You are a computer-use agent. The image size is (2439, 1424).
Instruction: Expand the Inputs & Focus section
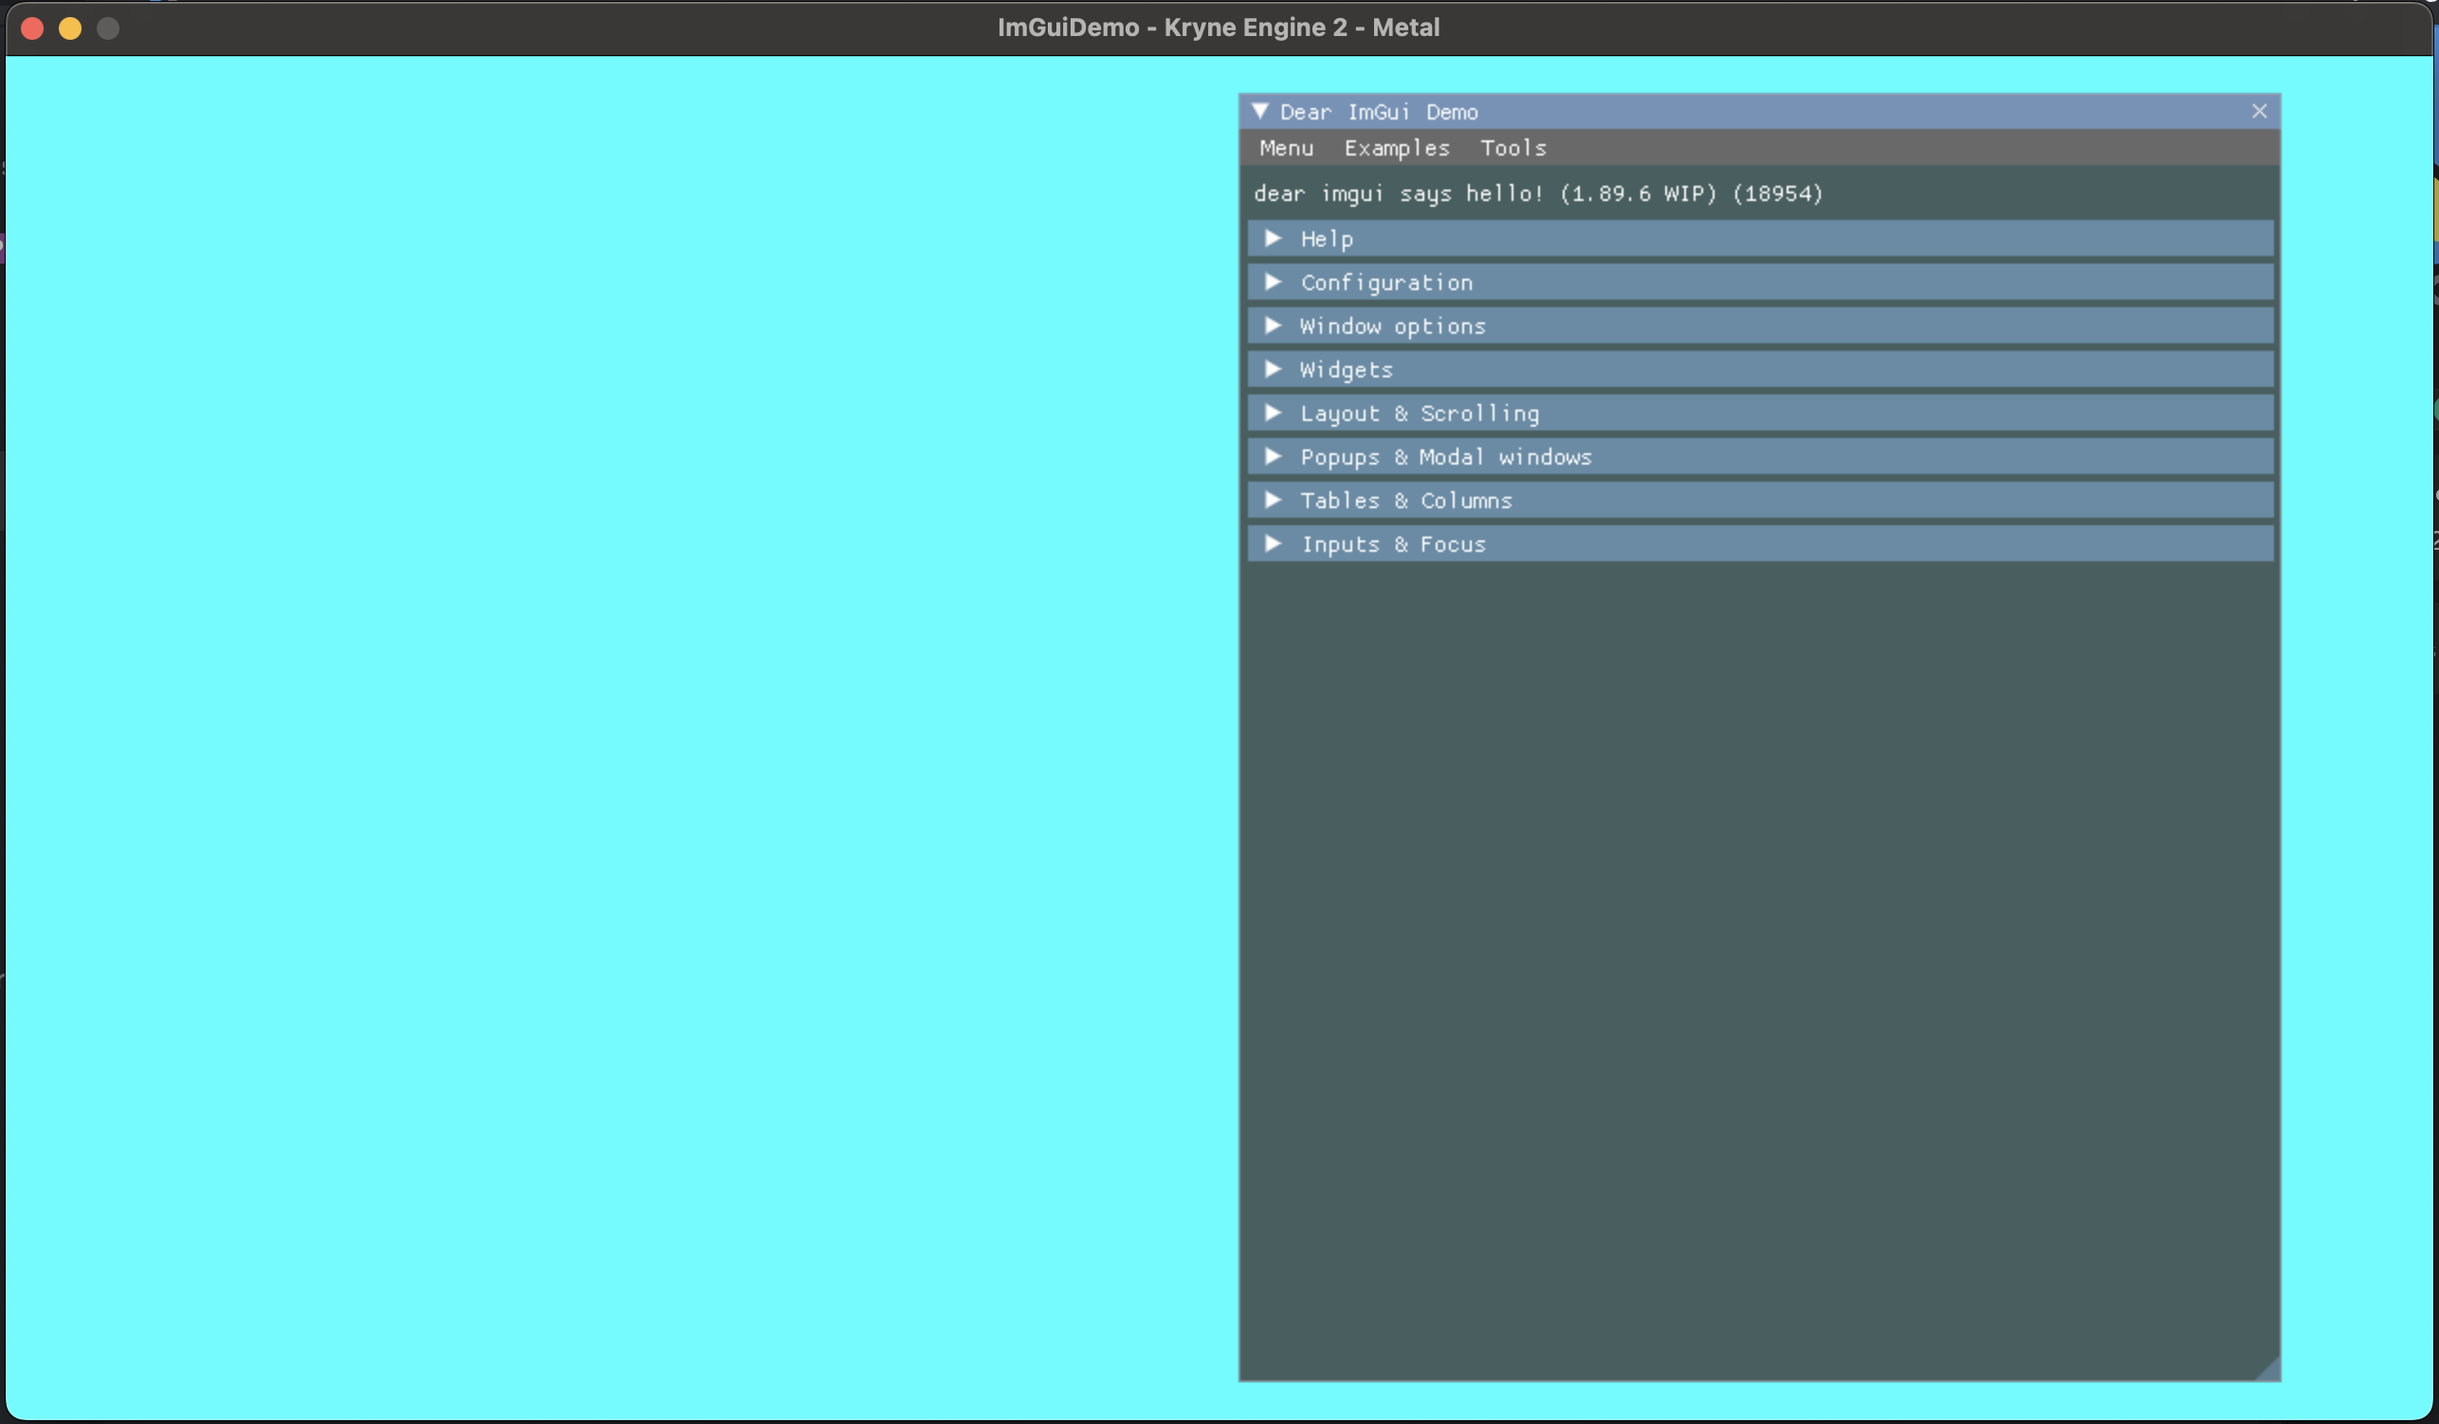tap(1760, 543)
